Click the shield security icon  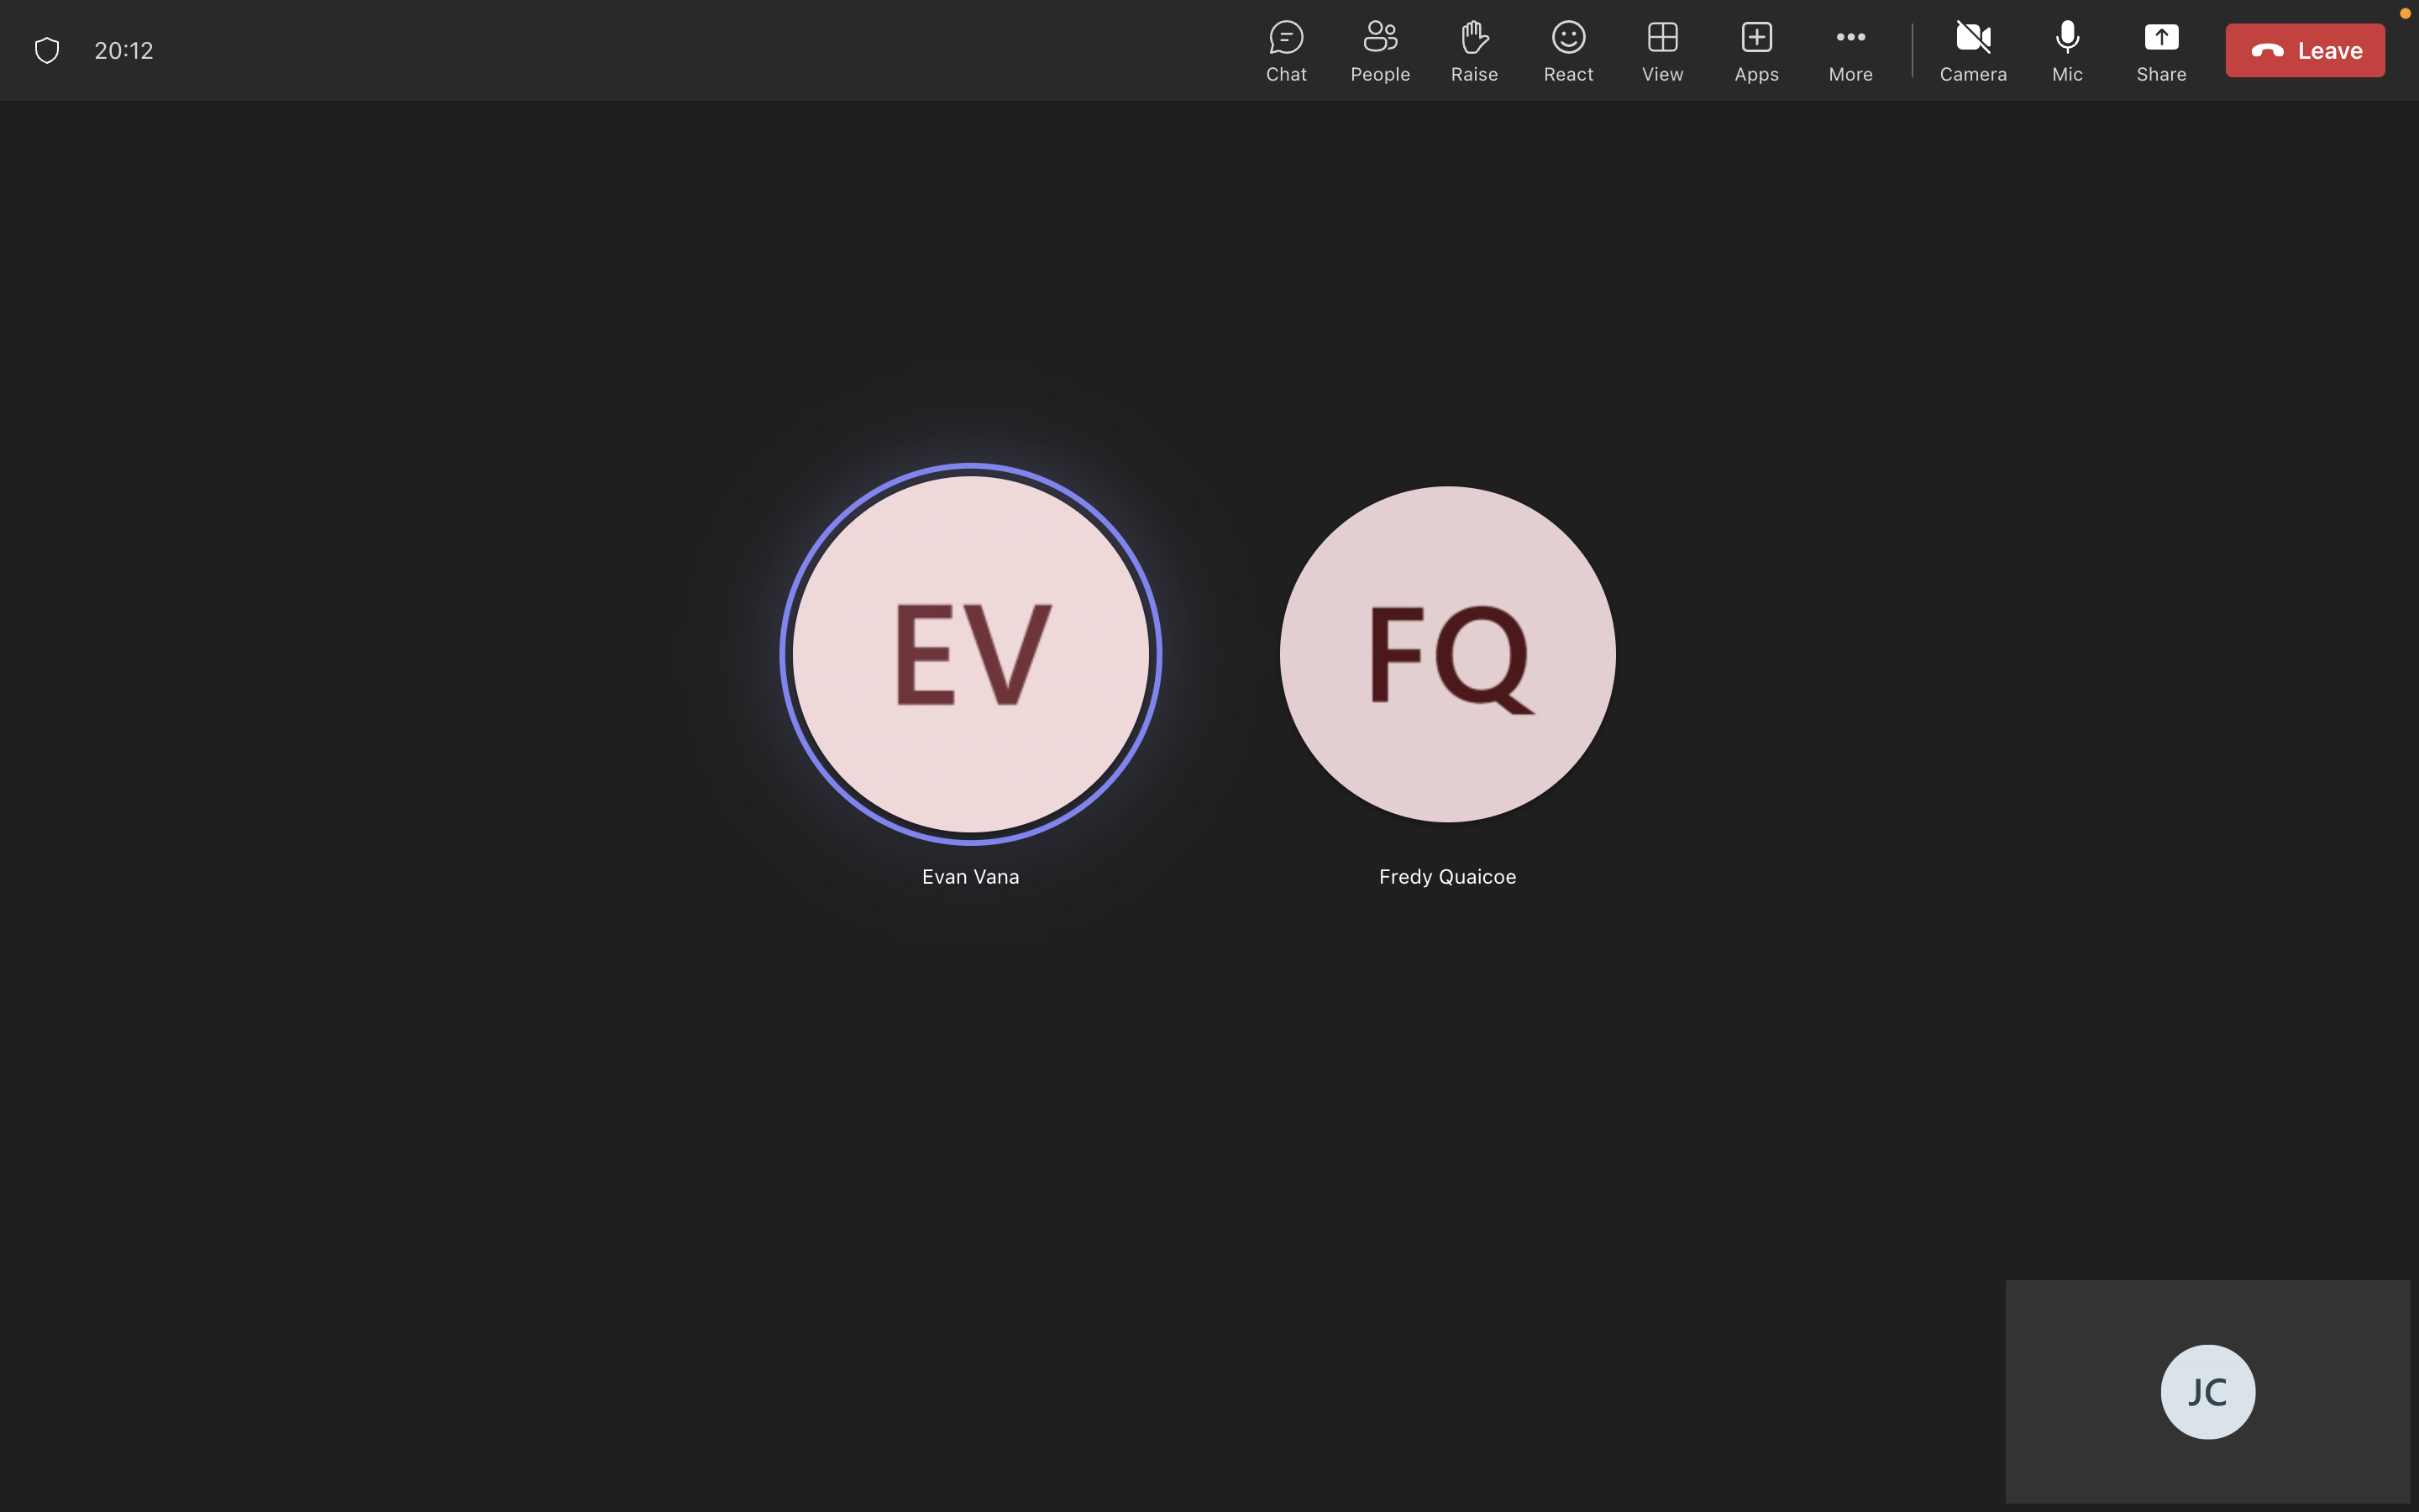47,50
